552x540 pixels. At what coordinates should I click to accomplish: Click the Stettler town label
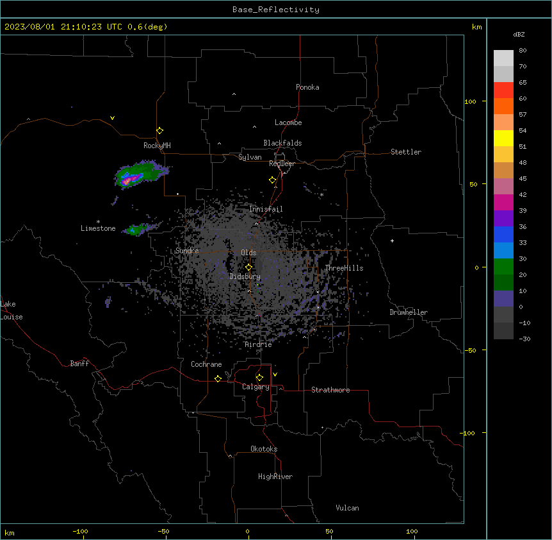pos(405,152)
